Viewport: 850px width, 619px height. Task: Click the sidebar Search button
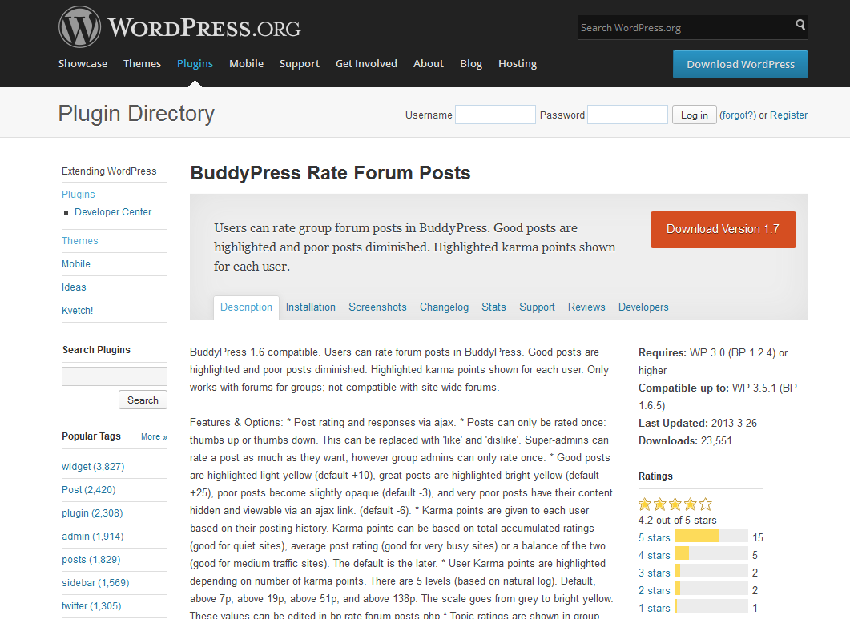143,400
